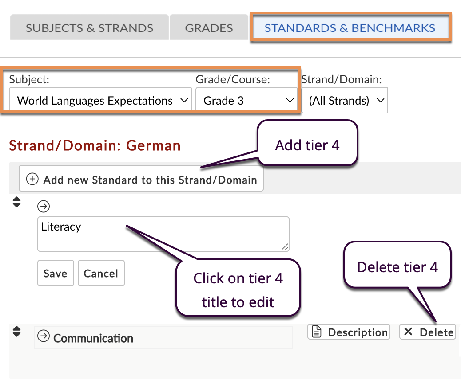Open the Subjects & Strands tab
The image size is (461, 391).
pyautogui.click(x=89, y=28)
